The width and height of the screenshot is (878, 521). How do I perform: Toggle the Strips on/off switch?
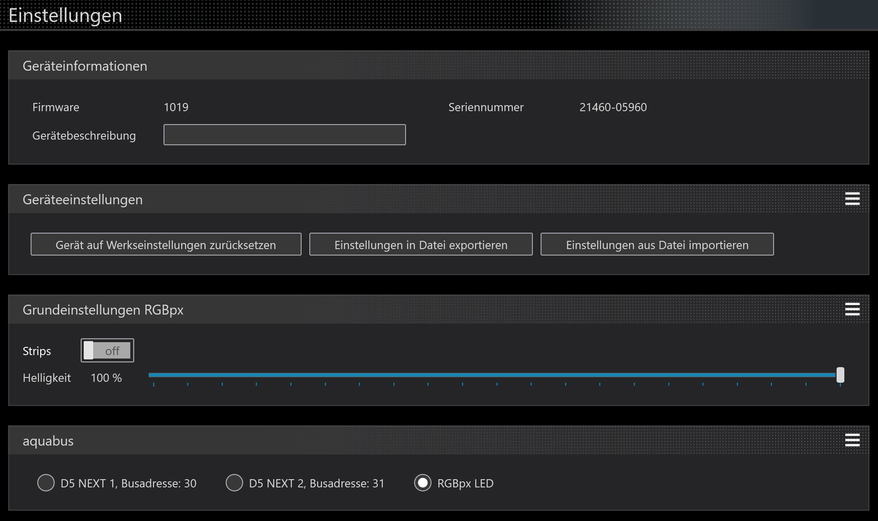[x=107, y=350]
